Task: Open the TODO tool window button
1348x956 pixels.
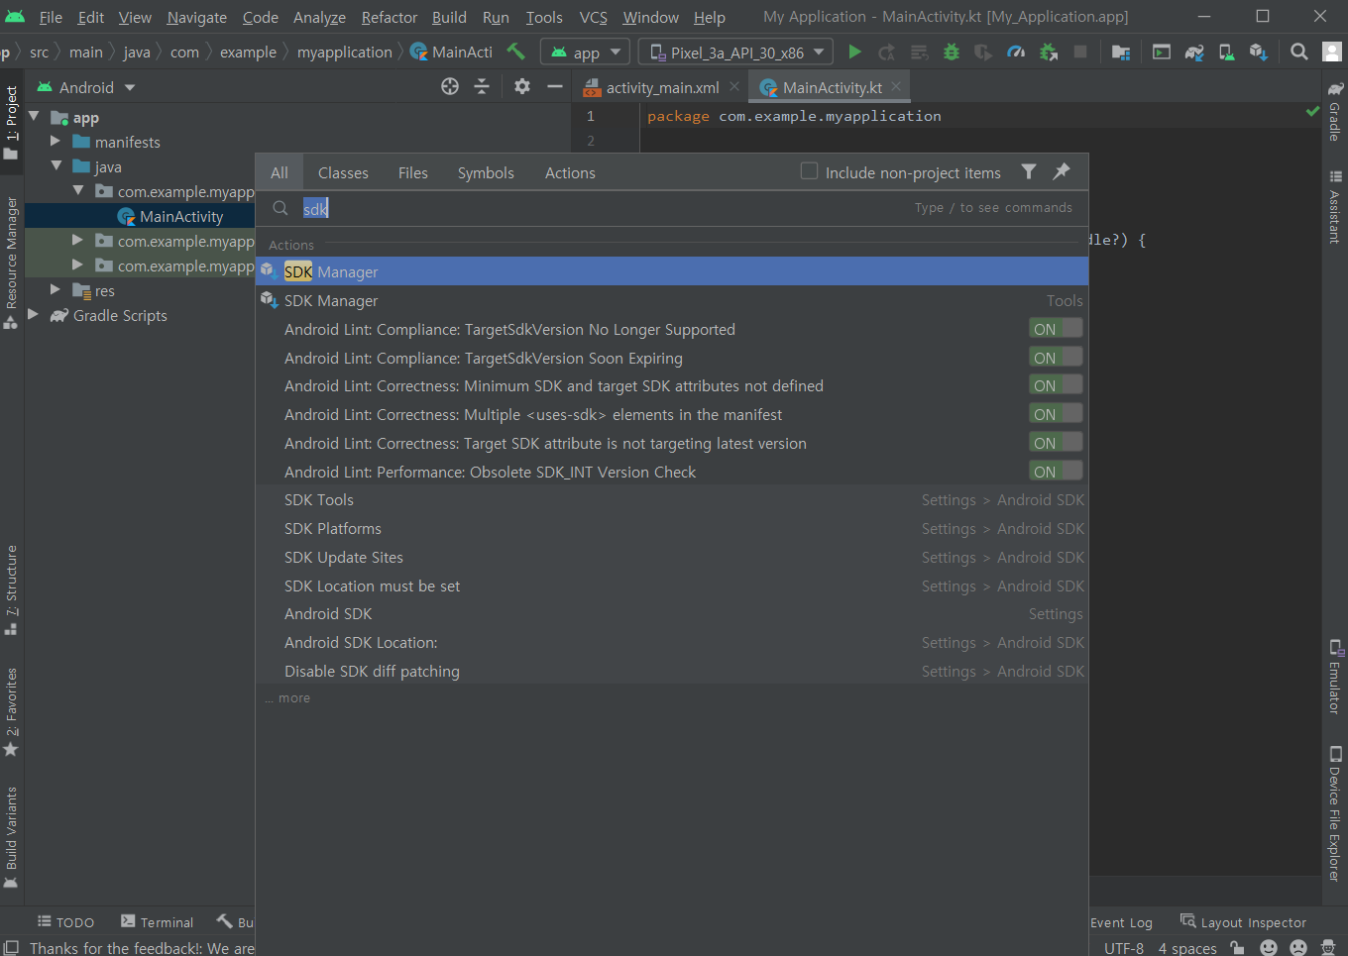Action: pos(65,921)
